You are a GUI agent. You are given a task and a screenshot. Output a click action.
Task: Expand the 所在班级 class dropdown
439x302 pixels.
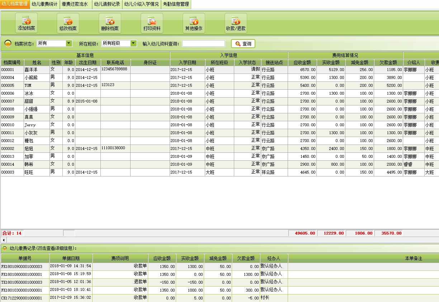tap(133, 43)
